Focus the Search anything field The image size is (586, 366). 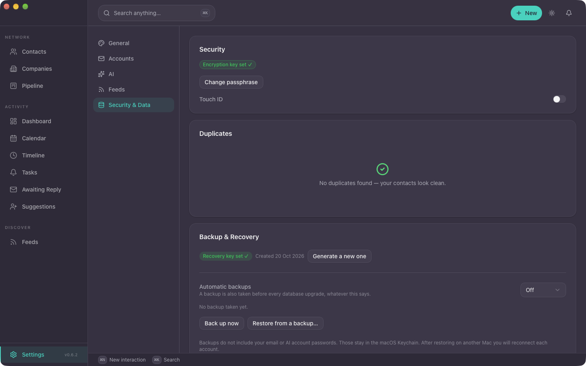point(157,13)
